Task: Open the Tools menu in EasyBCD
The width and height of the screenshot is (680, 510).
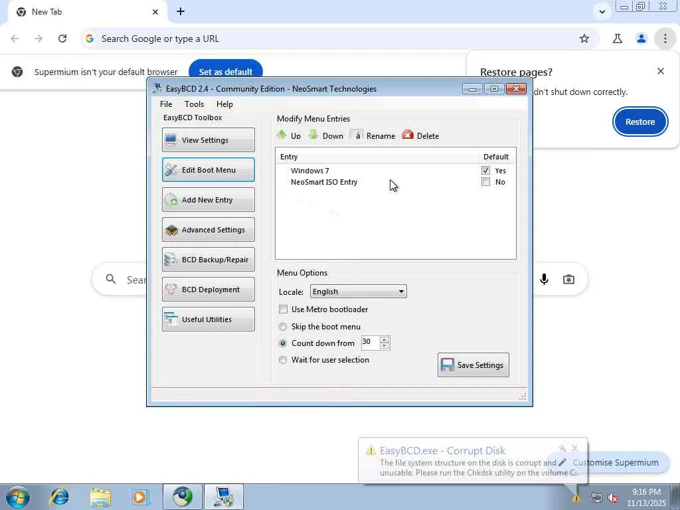Action: [x=194, y=104]
